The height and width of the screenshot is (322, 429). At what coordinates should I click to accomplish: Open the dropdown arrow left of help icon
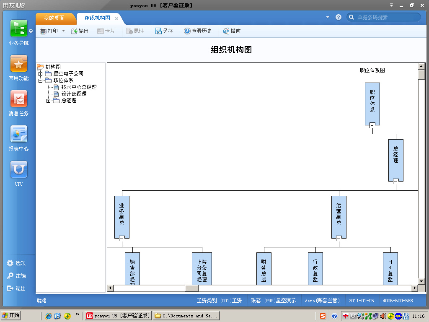pos(328,17)
